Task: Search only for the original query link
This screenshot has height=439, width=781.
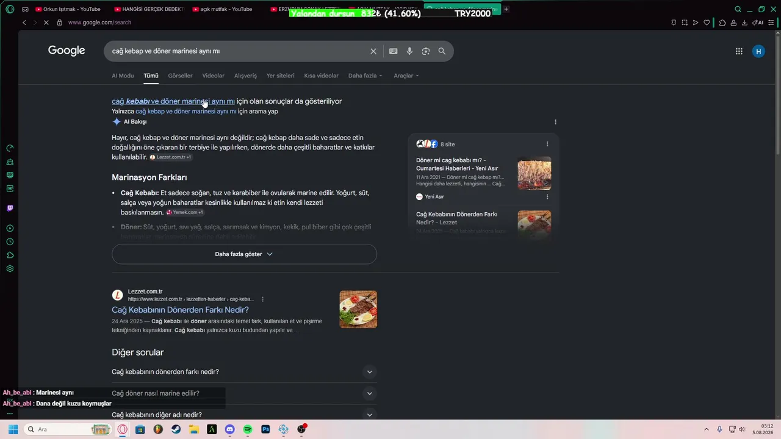Action: click(186, 112)
